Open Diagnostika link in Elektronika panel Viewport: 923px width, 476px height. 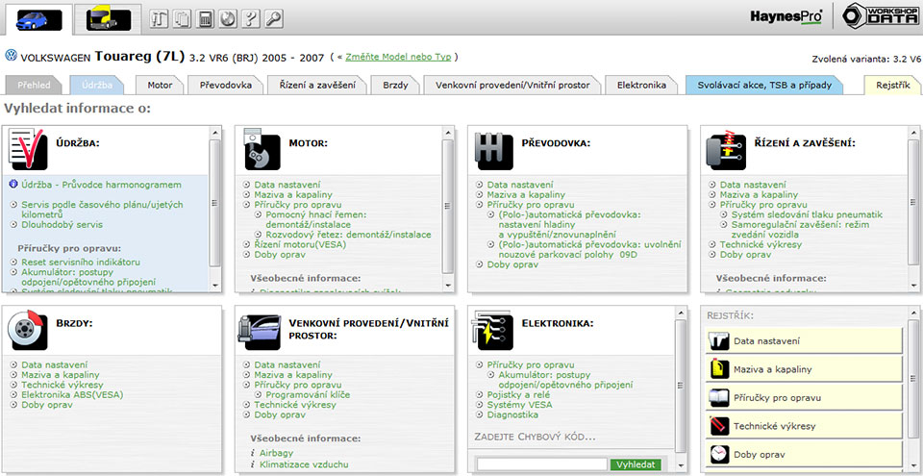[512, 414]
